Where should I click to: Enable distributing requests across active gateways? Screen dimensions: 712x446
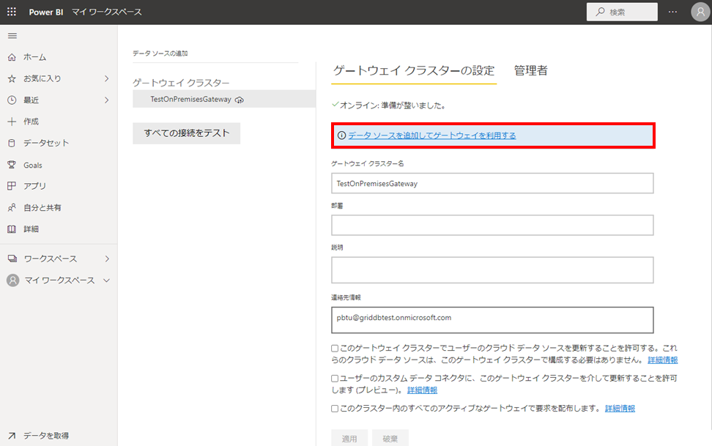pos(335,409)
